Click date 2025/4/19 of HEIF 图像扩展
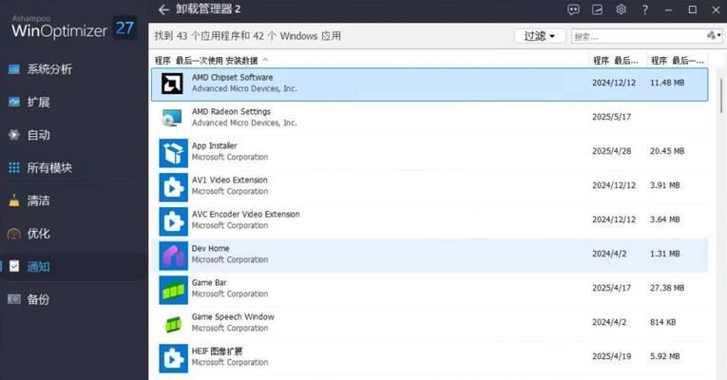Image resolution: width=727 pixels, height=380 pixels. [x=611, y=357]
